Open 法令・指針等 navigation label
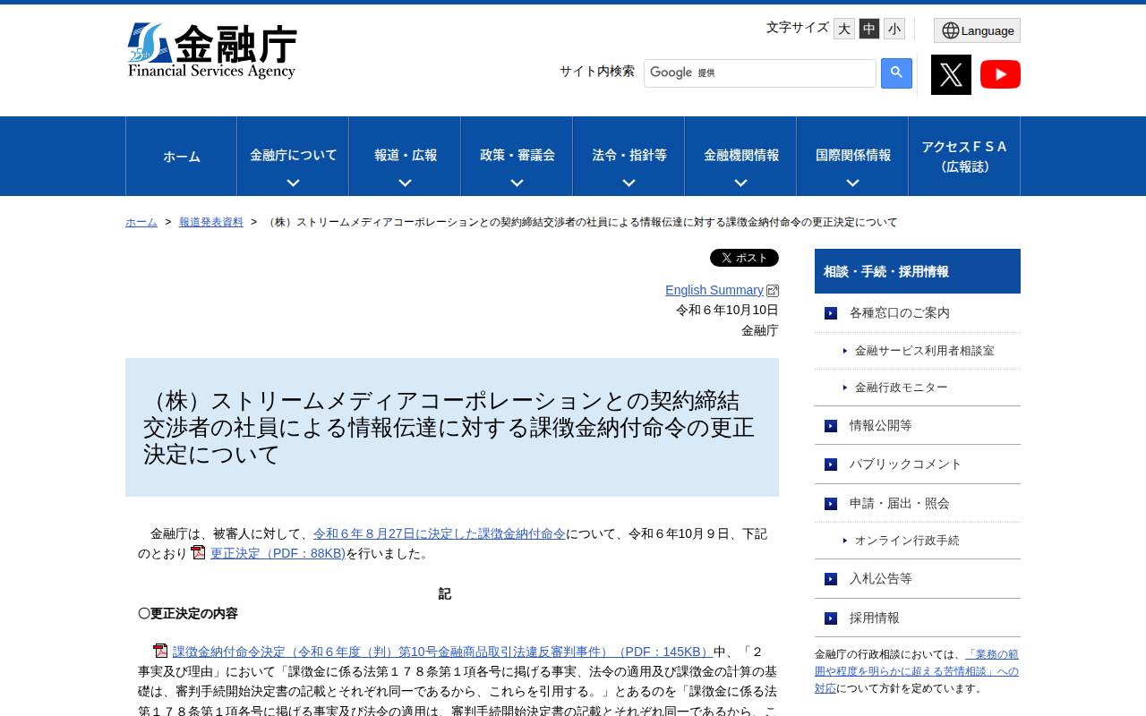1146x716 pixels. tap(629, 155)
